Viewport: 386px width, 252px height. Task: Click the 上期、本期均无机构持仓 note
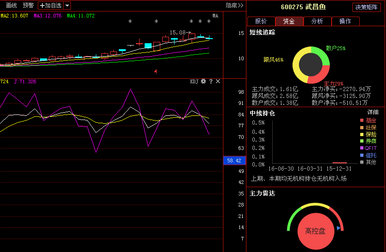tap(299, 179)
